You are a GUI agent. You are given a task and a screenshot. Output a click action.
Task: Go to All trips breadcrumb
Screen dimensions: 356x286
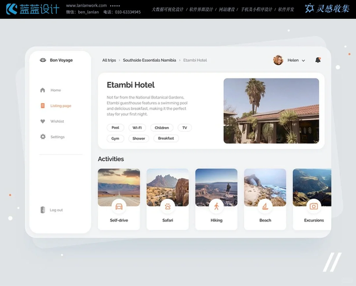[109, 60]
